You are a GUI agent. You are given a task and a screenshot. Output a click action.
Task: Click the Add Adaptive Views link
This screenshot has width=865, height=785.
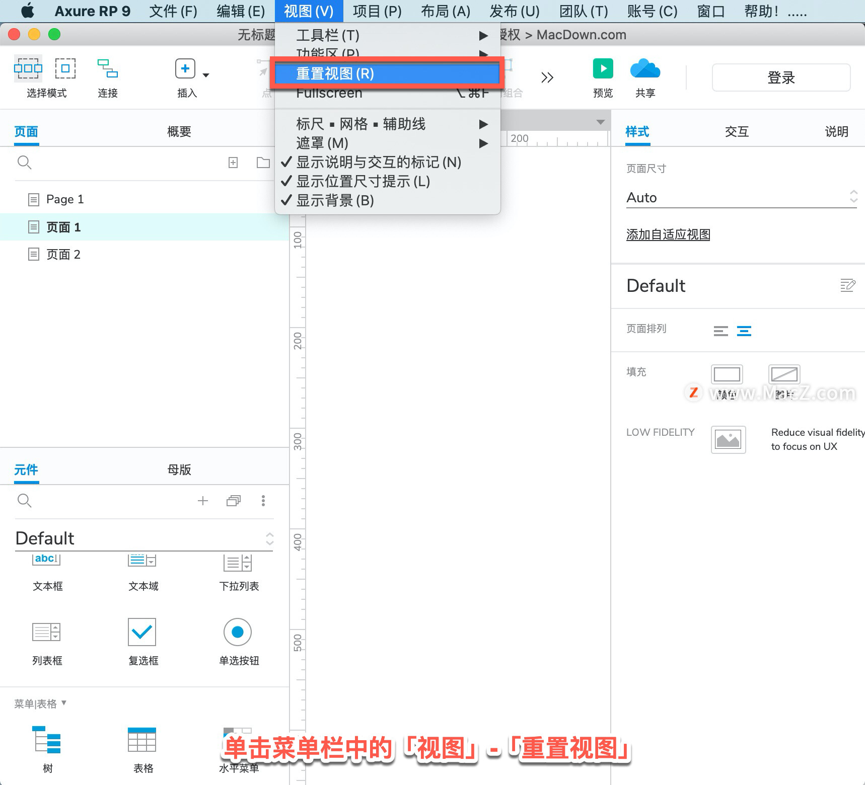click(x=668, y=234)
